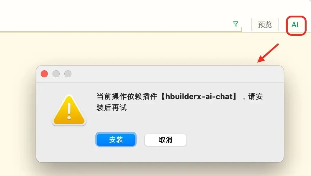Close the plugin dependency dialog
The image size is (311, 176).
tap(44, 74)
